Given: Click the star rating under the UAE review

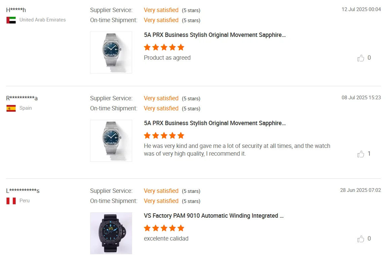Looking at the screenshot, I should coord(164,47).
